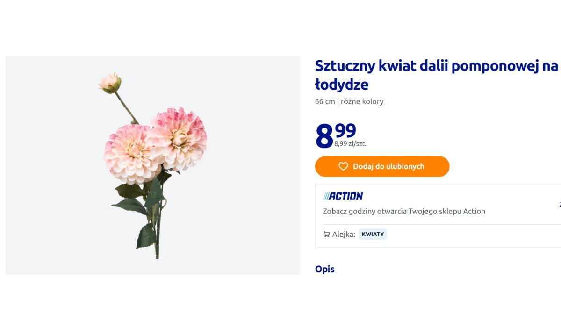
Task: Add product with Dodaj do ulubionych button
Action: coord(382,166)
